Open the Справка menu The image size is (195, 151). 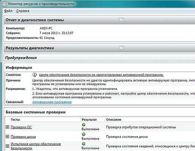tap(23, 11)
